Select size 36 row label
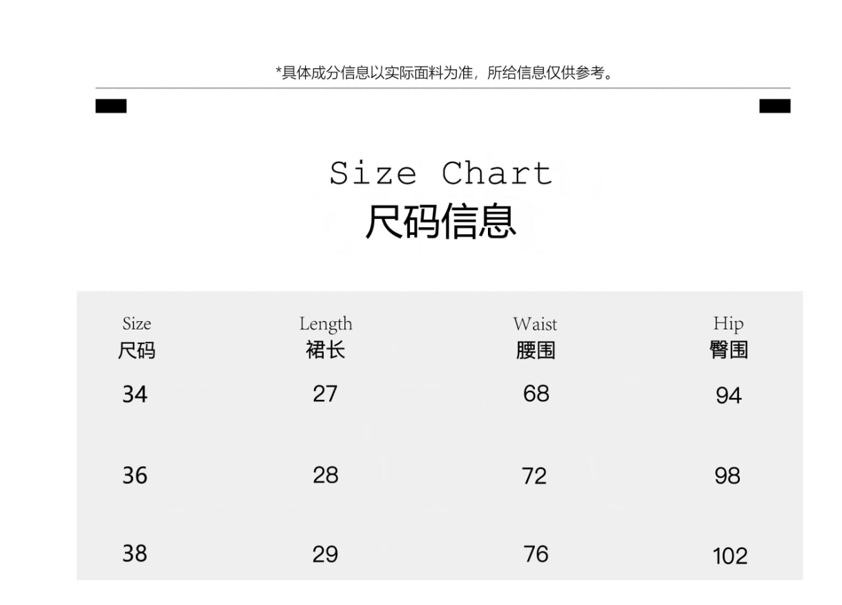The image size is (842, 605). (x=135, y=476)
